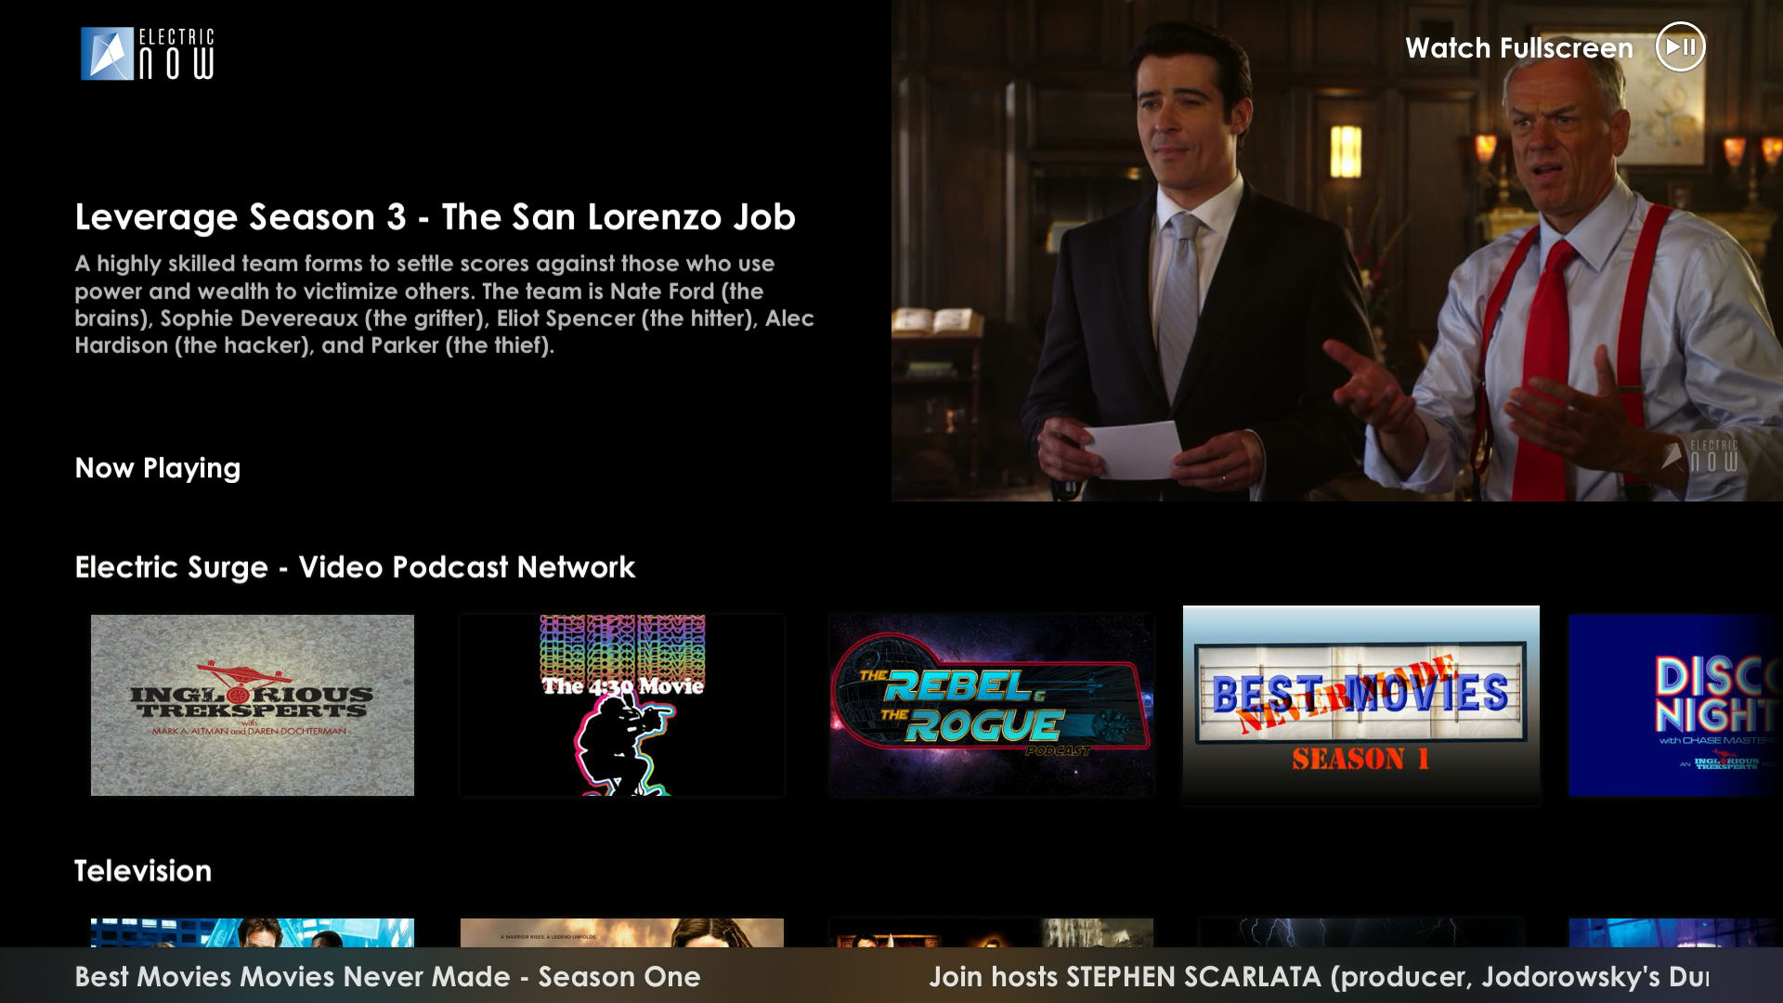Open the Disco Nights podcast tile
The width and height of the screenshot is (1783, 1003).
(1674, 705)
